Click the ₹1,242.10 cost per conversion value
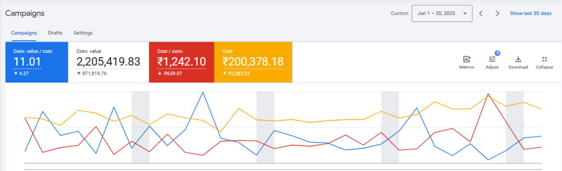This screenshot has width=562, height=171. (181, 62)
